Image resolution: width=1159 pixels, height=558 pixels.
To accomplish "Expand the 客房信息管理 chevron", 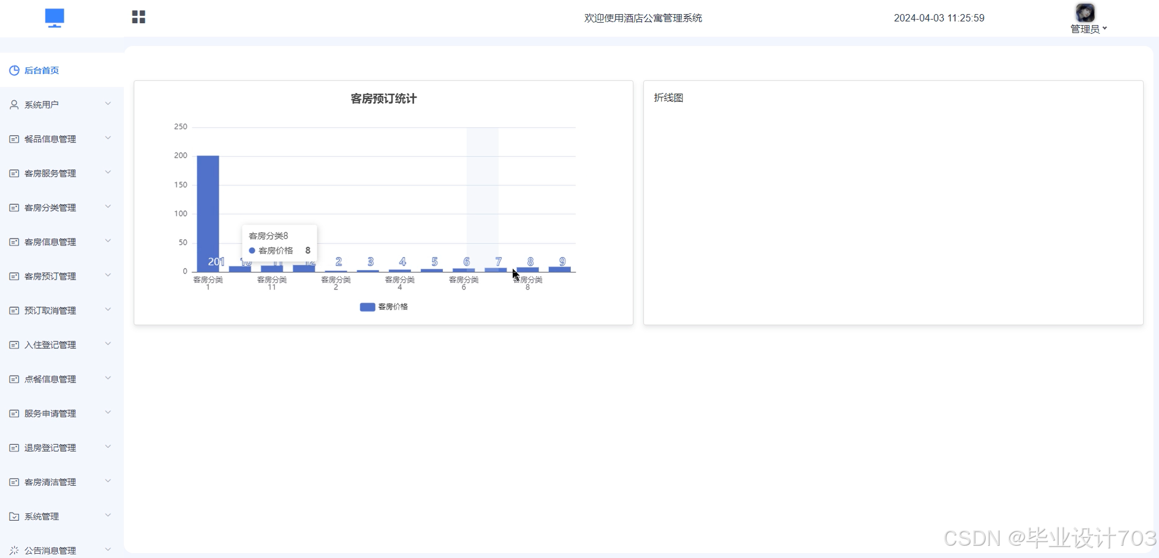I will point(108,241).
